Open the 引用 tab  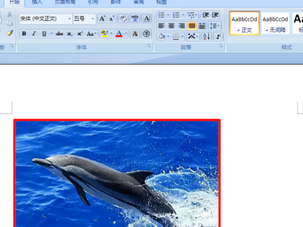pos(93,3)
